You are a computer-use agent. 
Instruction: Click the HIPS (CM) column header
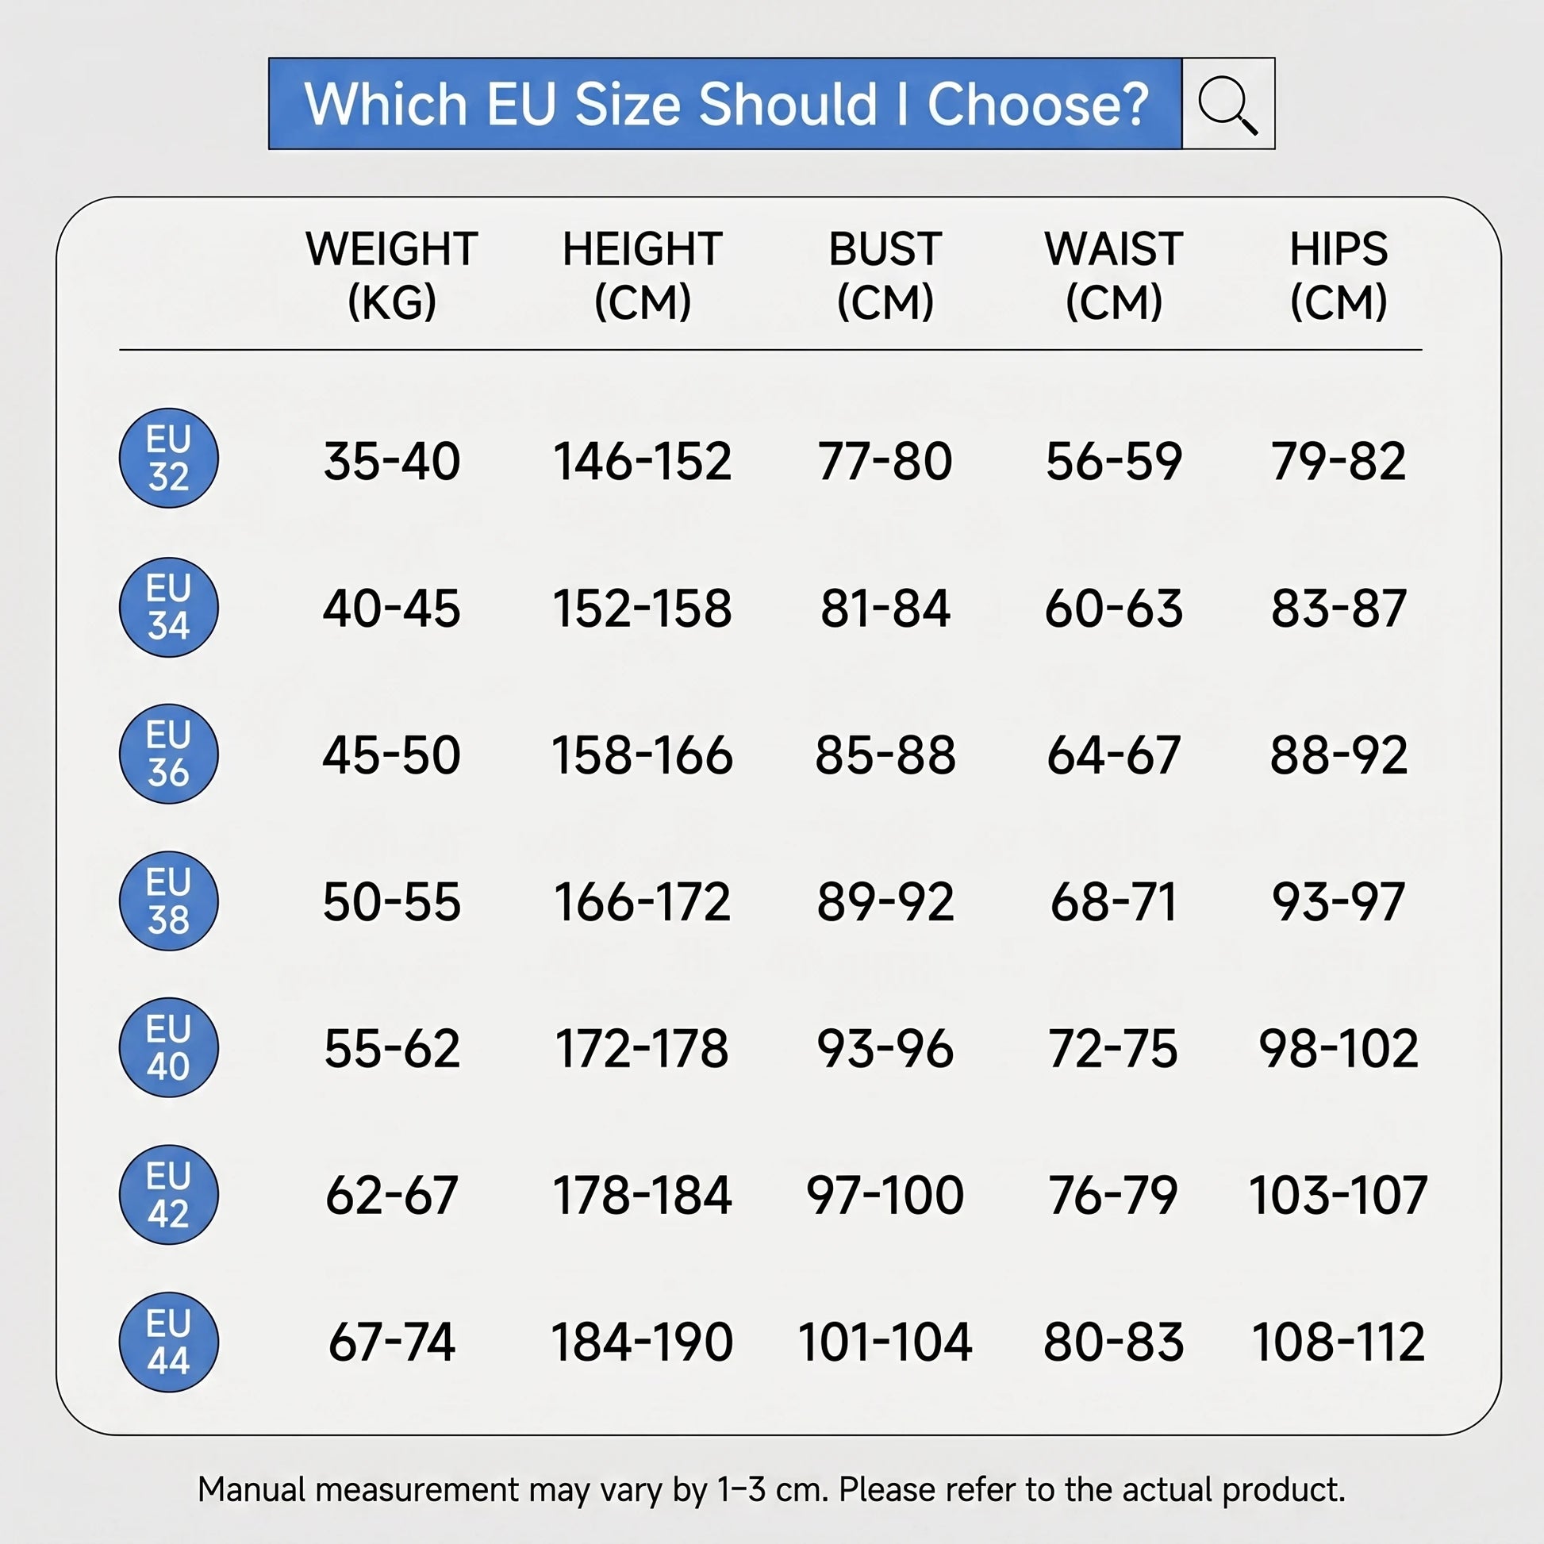(x=1339, y=275)
